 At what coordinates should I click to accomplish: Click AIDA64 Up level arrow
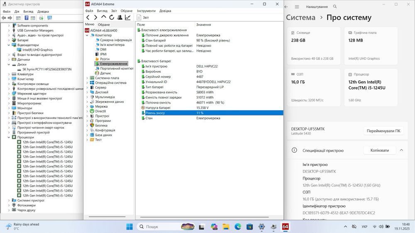pyautogui.click(x=103, y=17)
